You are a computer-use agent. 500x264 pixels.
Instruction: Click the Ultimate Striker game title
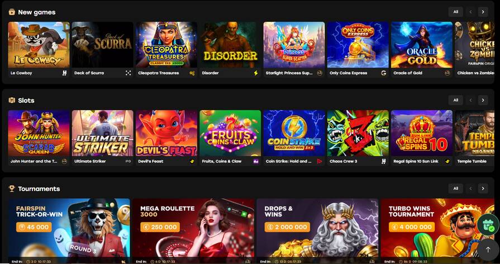pos(90,161)
